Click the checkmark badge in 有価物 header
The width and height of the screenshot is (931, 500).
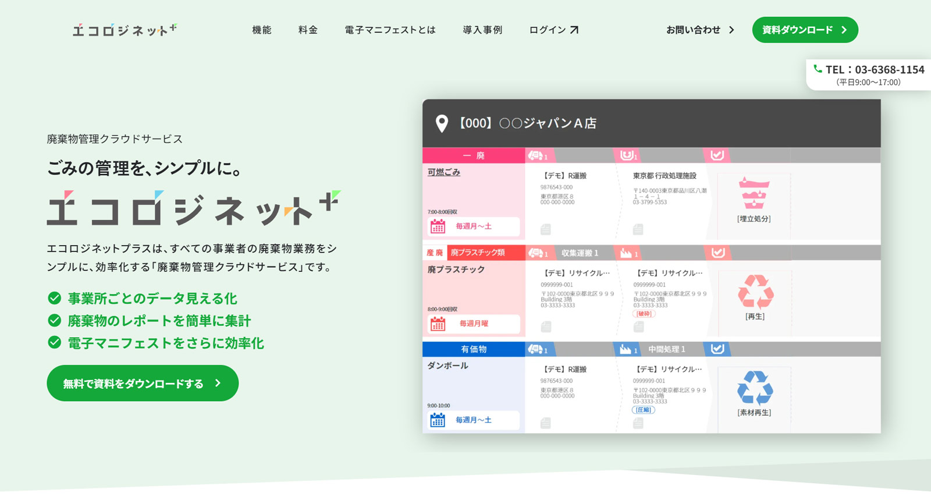tap(717, 349)
